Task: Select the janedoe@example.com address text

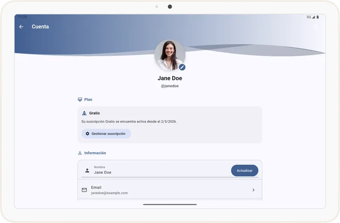Action: [109, 193]
